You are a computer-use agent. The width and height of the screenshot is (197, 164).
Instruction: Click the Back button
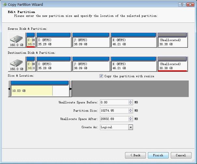135,155
